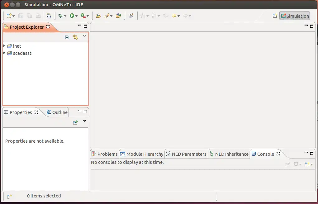Screen dimensions: 318x204
Task: Click the open-book editor toolbar icon
Action: (131, 16)
